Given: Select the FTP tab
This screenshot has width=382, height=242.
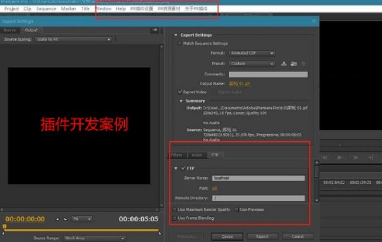Looking at the screenshot, I should pos(215,155).
